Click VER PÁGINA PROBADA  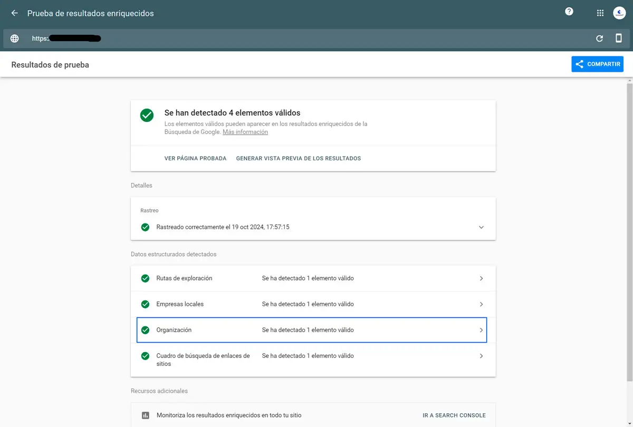tap(195, 158)
